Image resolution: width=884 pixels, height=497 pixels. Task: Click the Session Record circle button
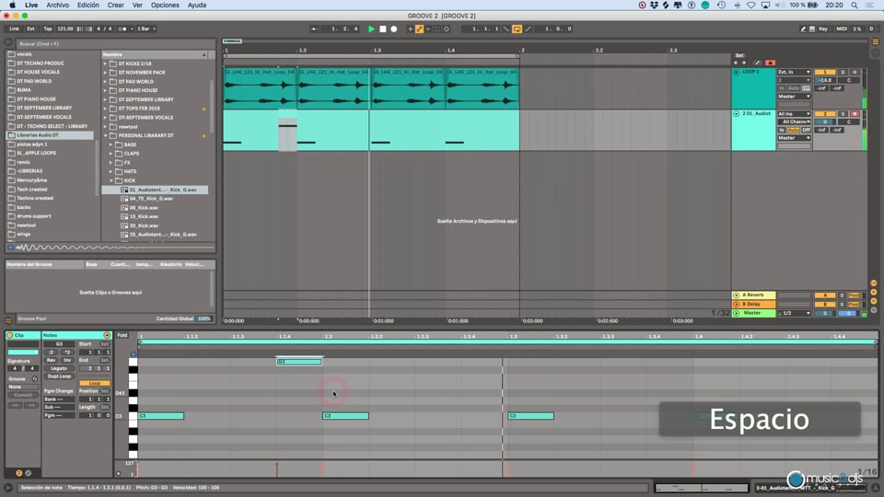coord(447,29)
